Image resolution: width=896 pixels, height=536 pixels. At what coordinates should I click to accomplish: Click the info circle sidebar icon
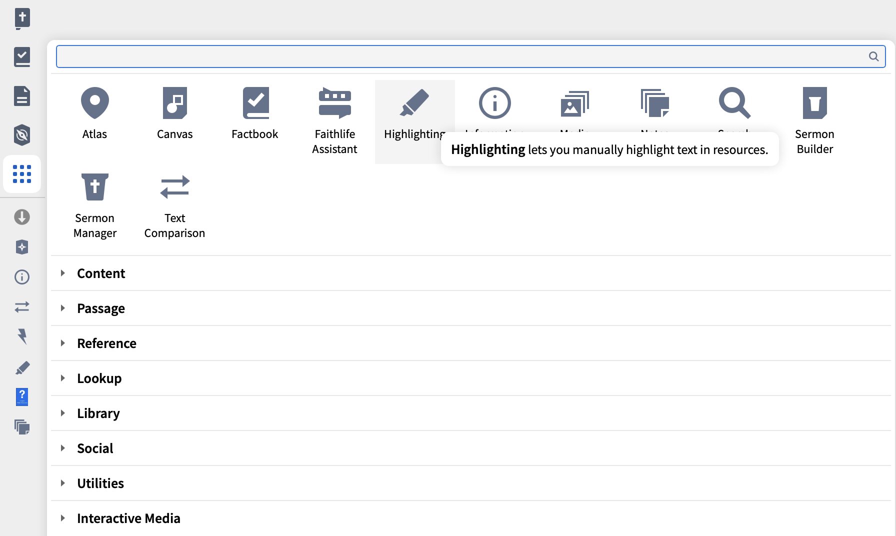pyautogui.click(x=22, y=277)
